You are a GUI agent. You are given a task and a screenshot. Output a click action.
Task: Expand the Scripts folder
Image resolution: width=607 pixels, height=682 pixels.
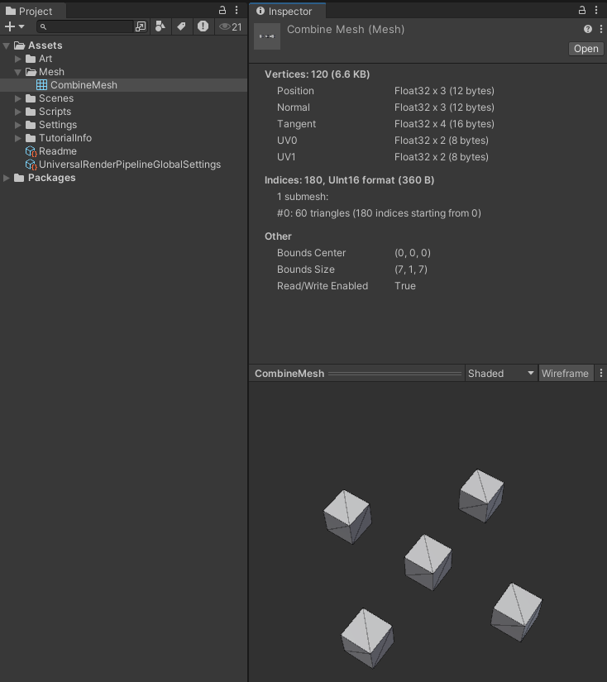[19, 112]
